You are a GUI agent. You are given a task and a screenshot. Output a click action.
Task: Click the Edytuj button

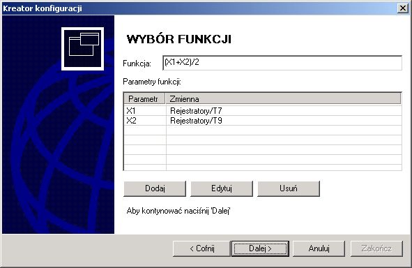point(222,188)
